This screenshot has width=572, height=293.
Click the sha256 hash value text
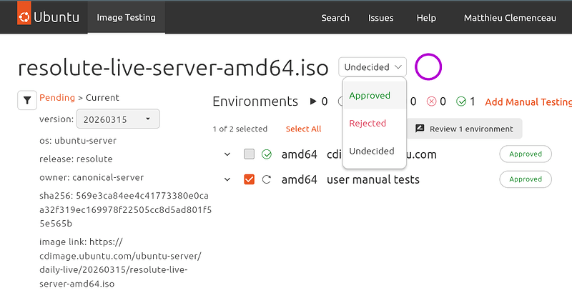click(126, 209)
